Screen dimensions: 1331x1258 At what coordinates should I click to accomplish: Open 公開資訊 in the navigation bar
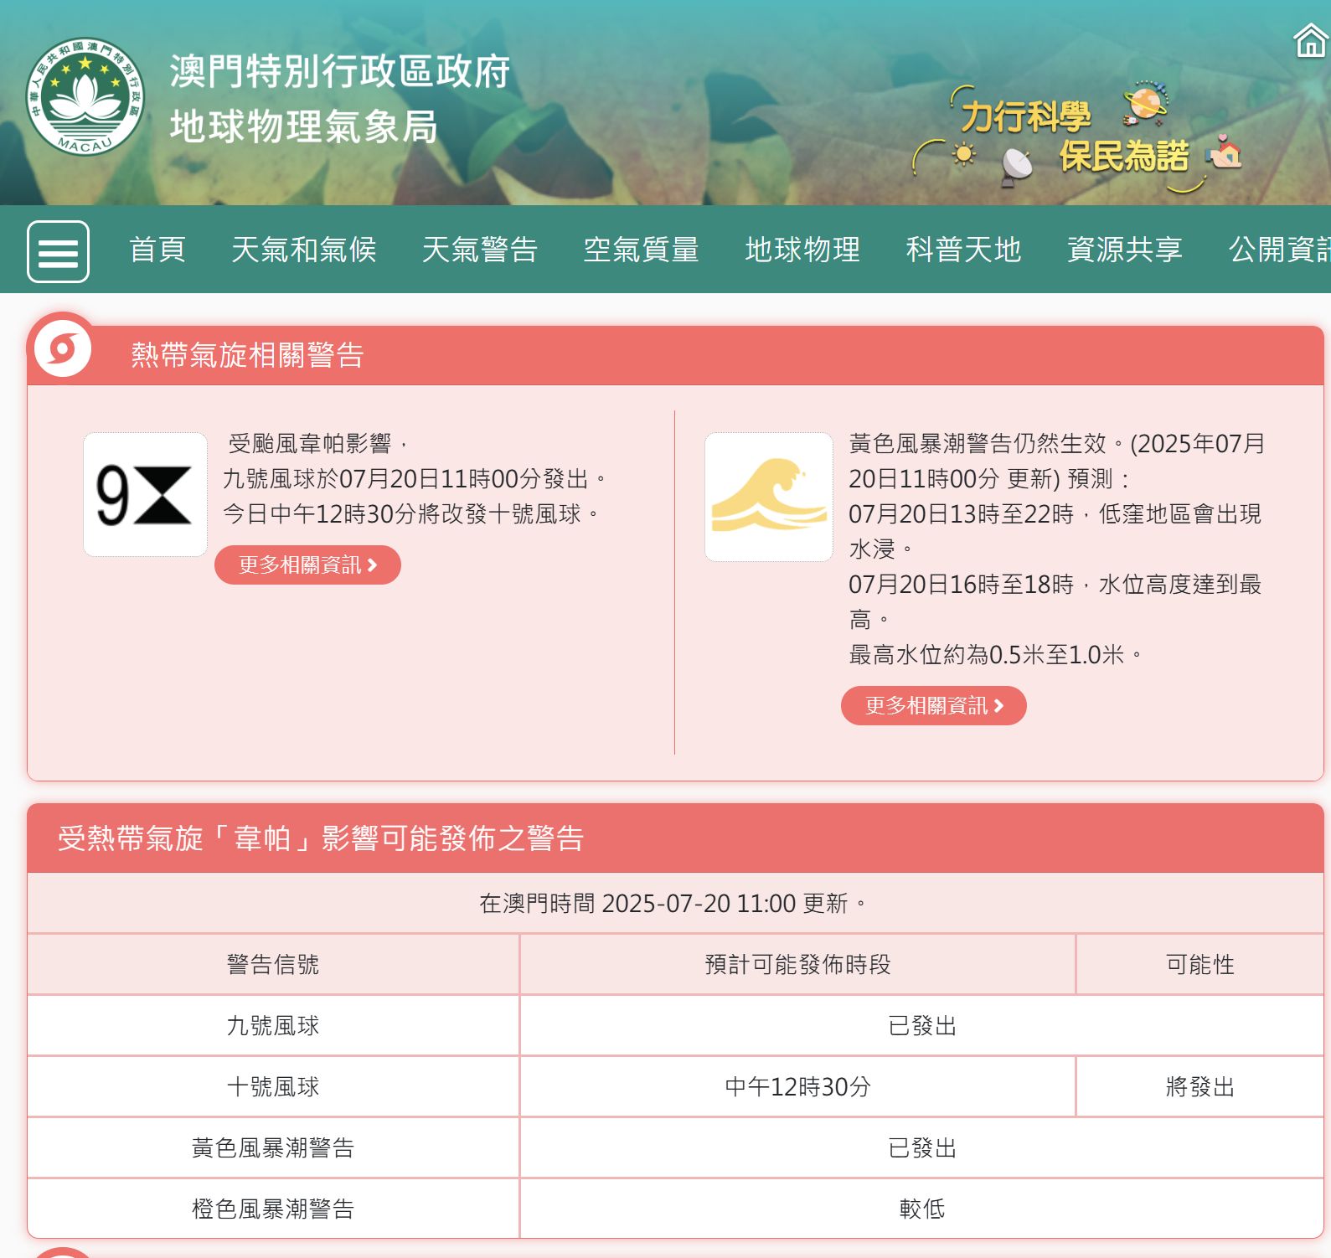1278,250
